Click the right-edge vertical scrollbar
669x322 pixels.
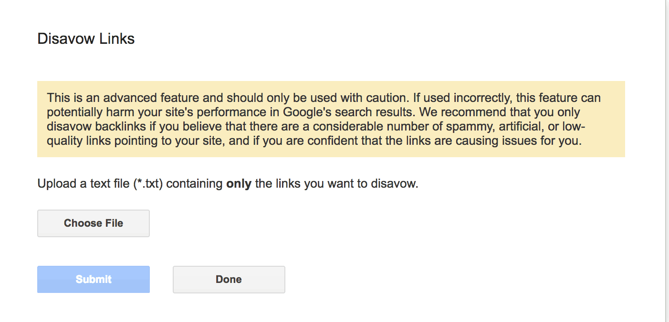point(666,161)
